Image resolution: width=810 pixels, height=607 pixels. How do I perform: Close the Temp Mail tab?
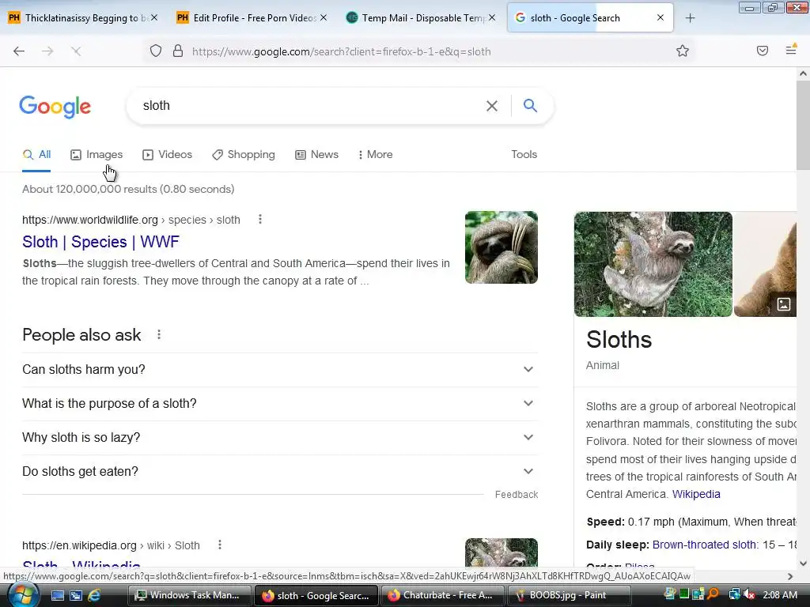click(x=492, y=17)
